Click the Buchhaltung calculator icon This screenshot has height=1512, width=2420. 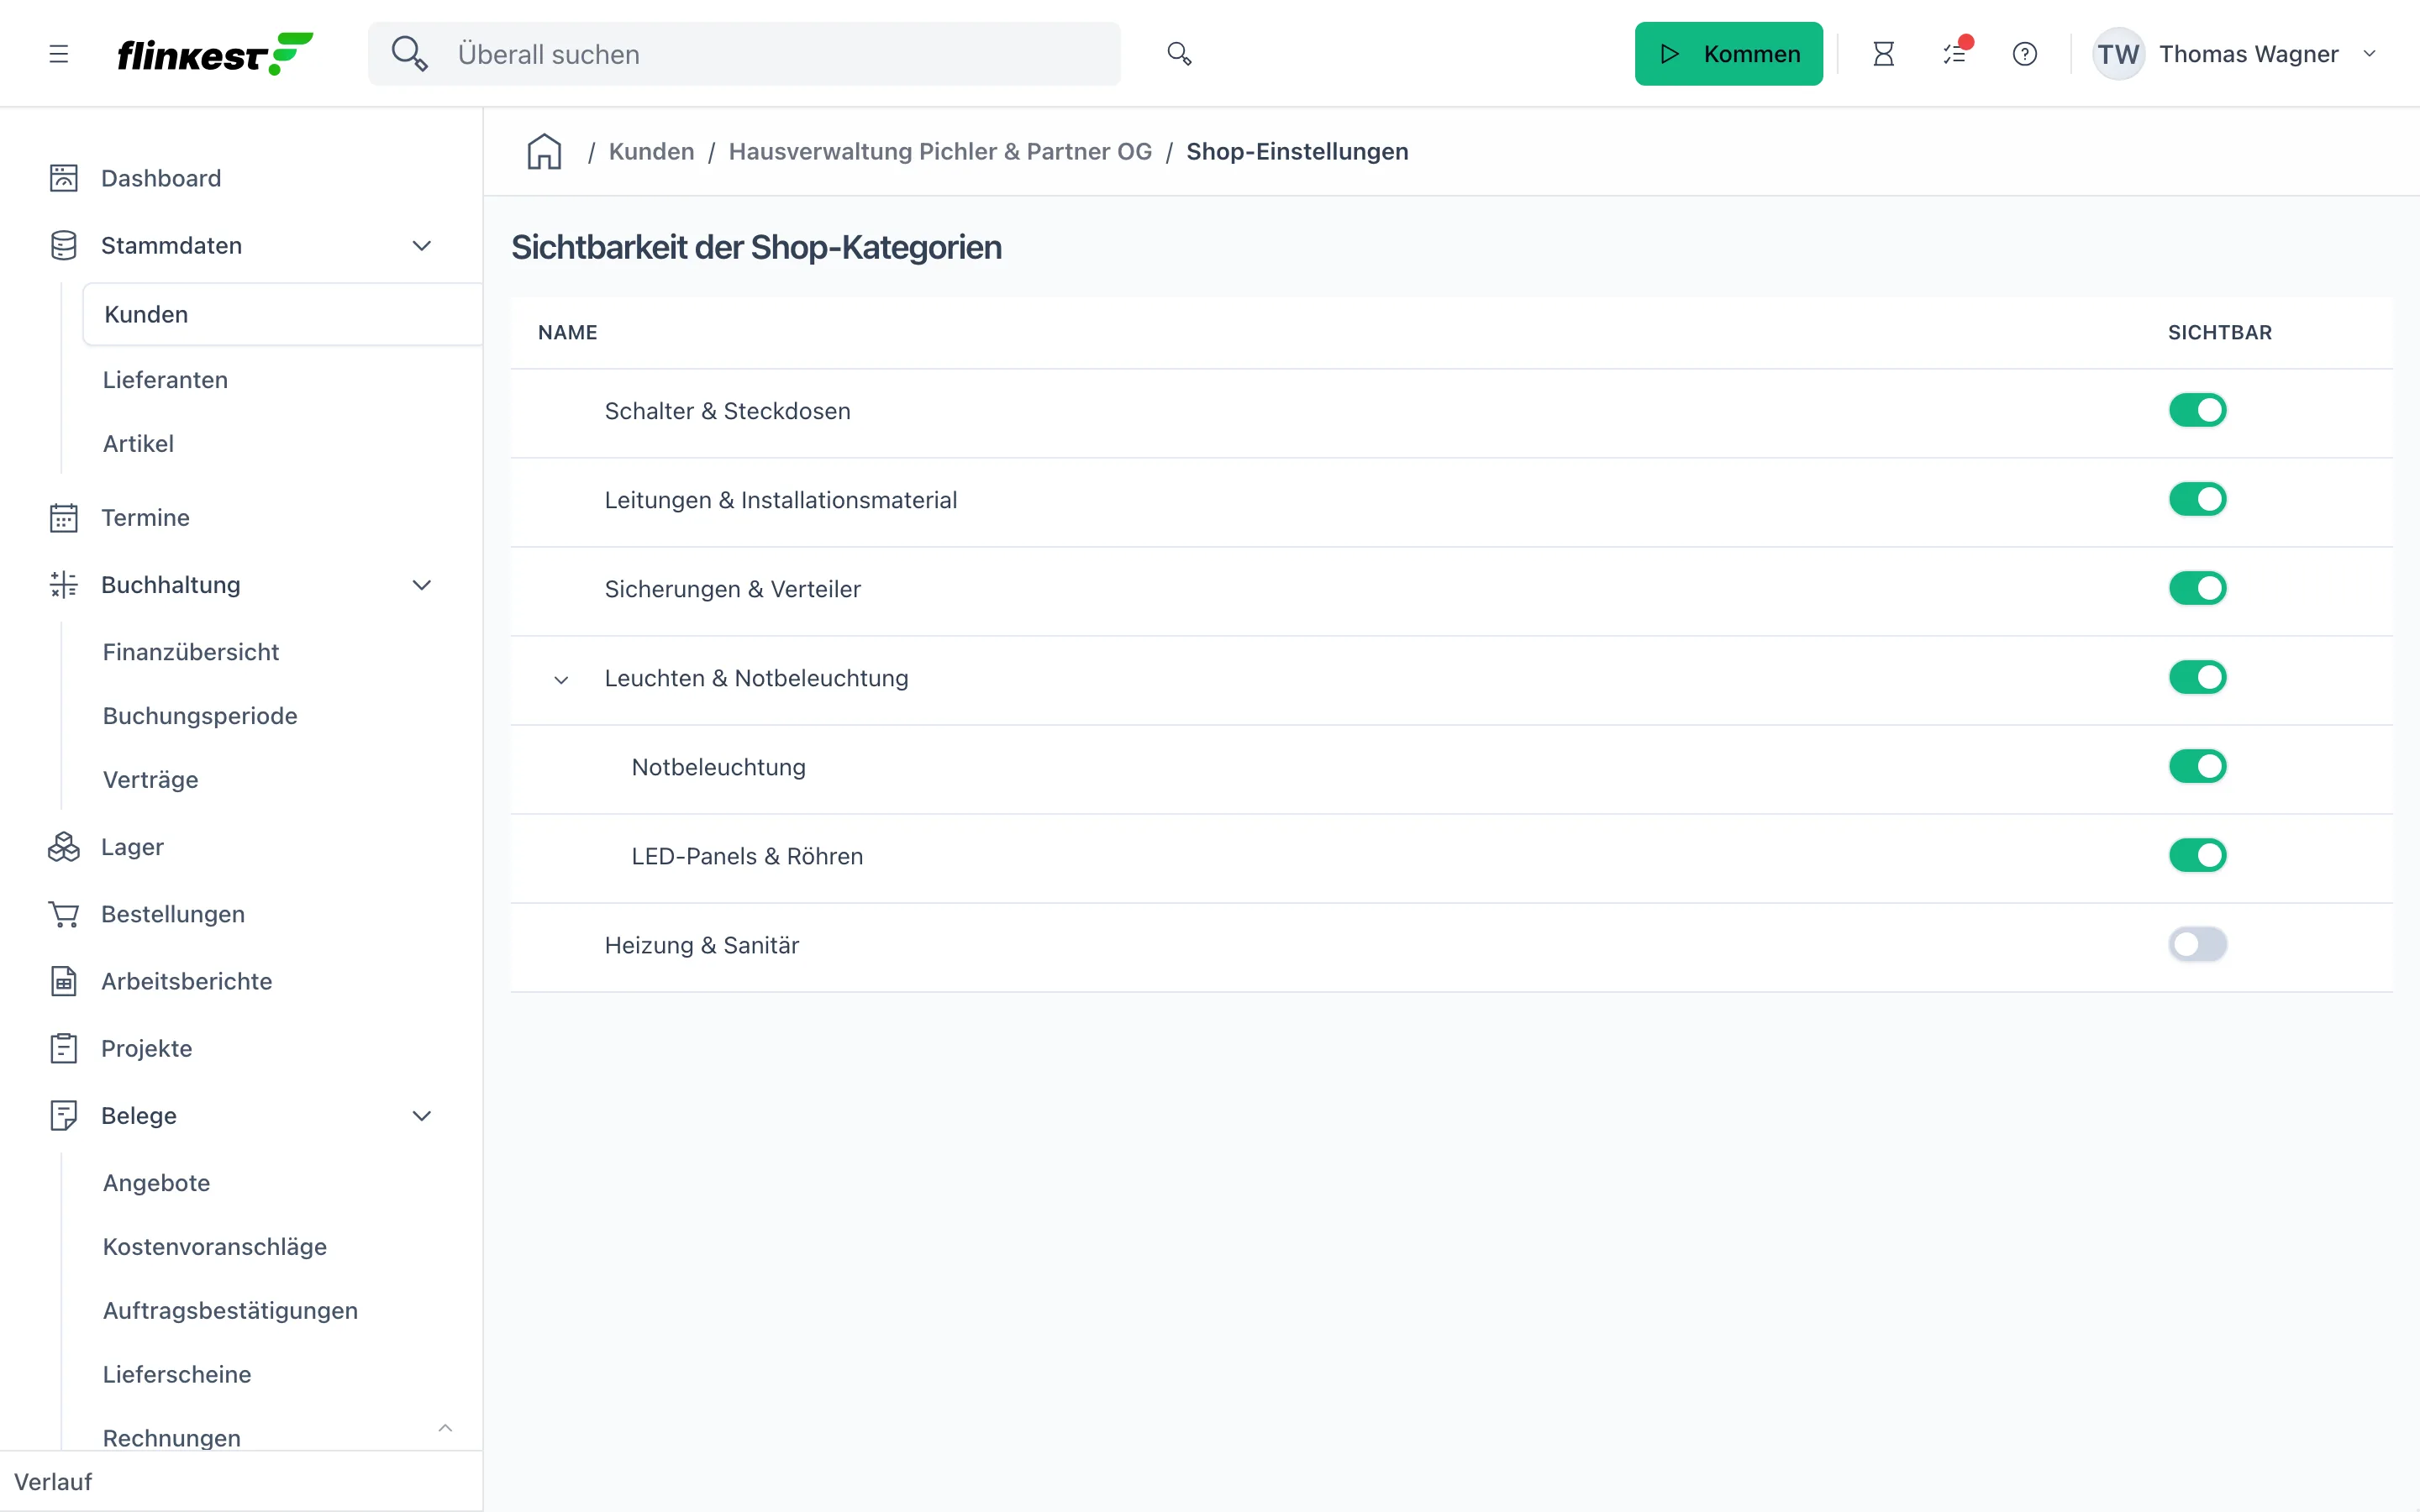[x=64, y=585]
